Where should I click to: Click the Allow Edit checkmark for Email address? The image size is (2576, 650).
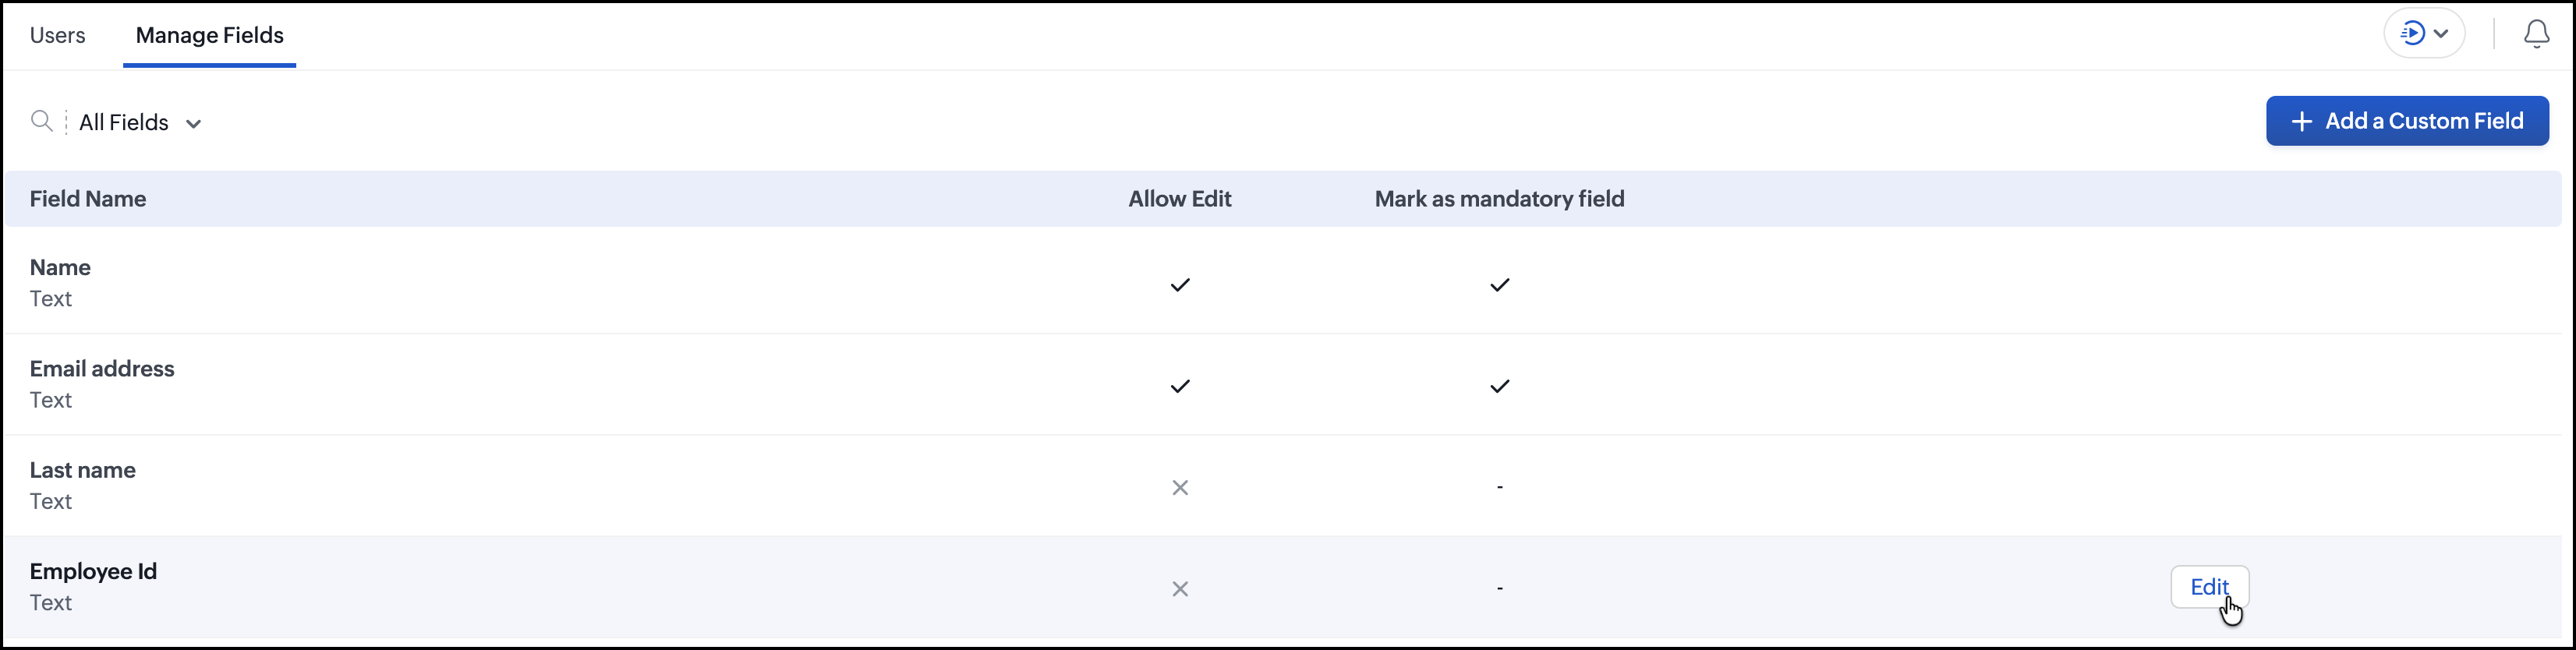click(x=1180, y=386)
